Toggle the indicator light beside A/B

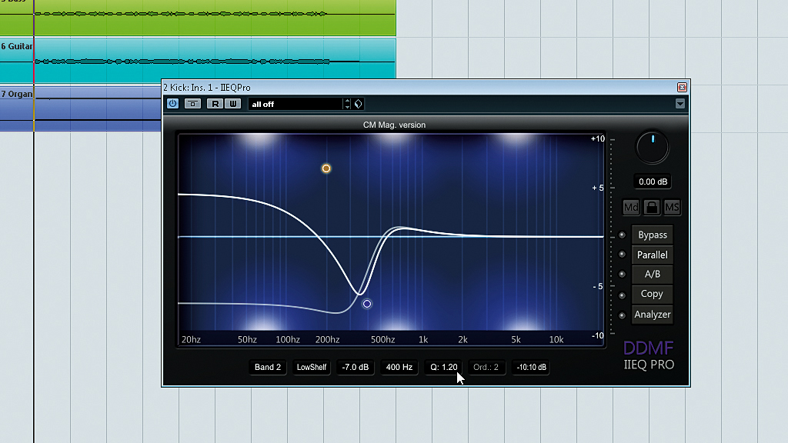(622, 275)
